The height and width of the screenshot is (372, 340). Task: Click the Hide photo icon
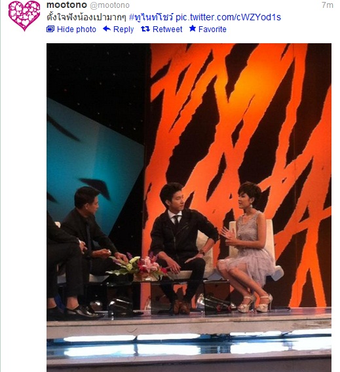point(50,29)
